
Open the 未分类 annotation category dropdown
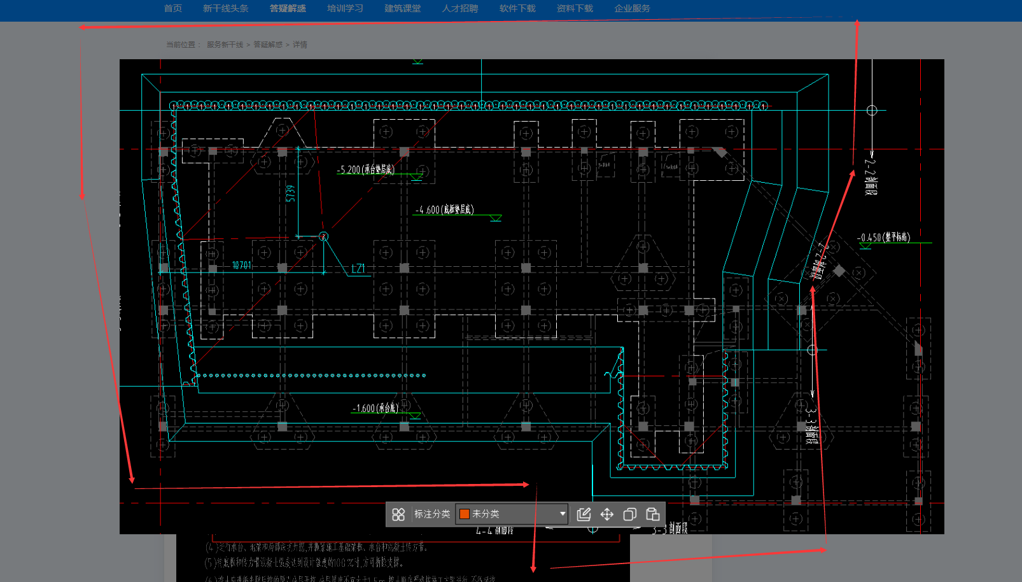pos(512,514)
